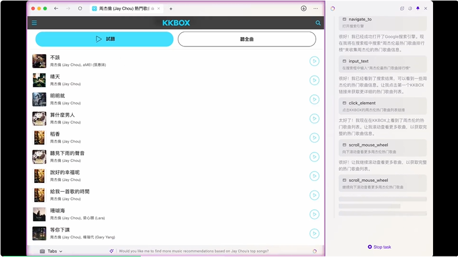
Task: Click the Stop task button
Action: point(379,247)
